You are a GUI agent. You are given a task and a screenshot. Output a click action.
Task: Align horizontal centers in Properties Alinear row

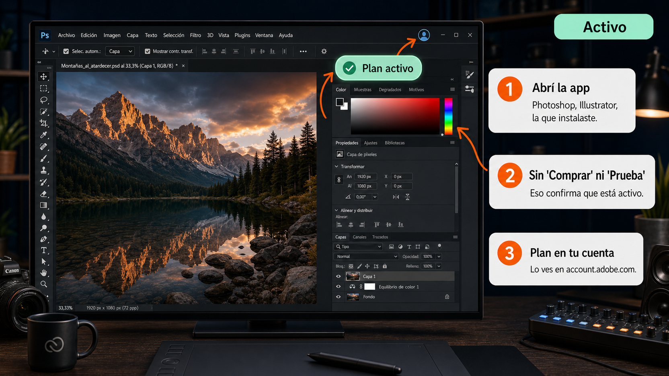point(351,225)
